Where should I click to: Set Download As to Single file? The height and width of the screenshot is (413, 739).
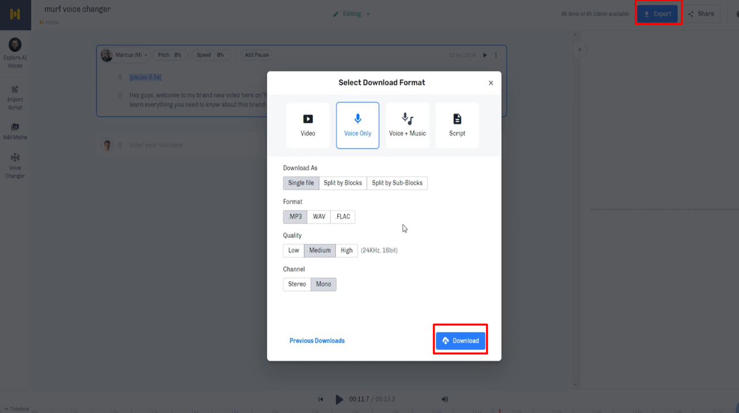[301, 183]
